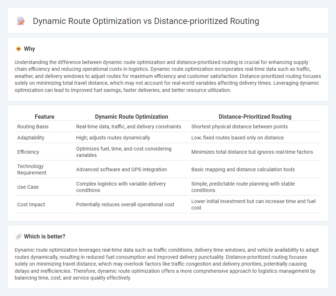Select the 'Adaptability' row label
This screenshot has width=336, height=296.
(31, 138)
